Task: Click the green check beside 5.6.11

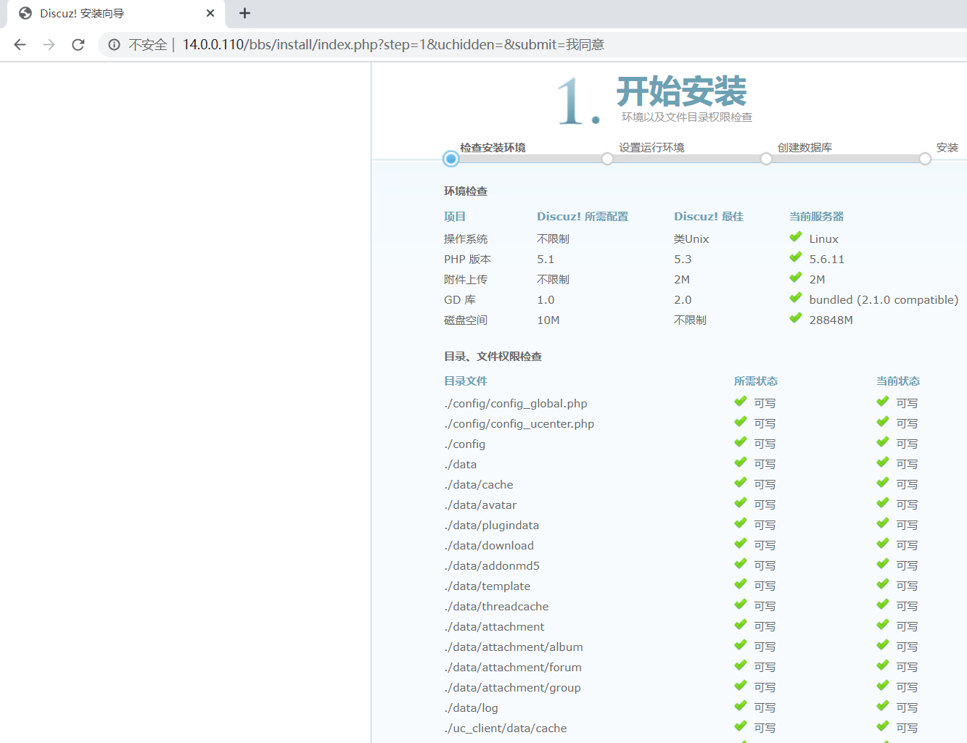Action: 796,257
